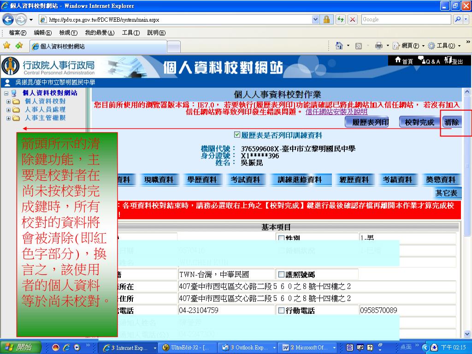Open search provider dropdown arrow
The image size is (472, 354).
[x=466, y=19]
